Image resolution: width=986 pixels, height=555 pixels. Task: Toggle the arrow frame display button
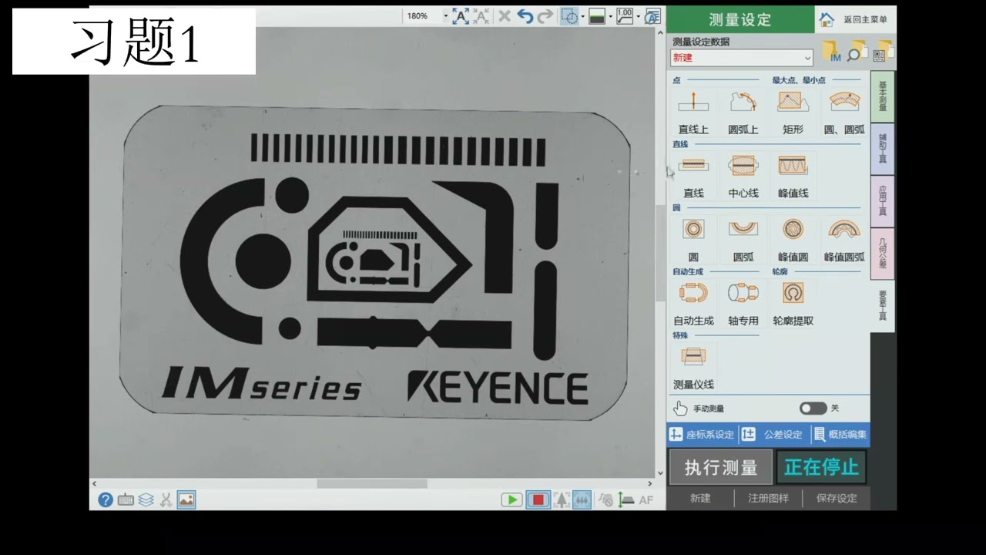point(562,499)
